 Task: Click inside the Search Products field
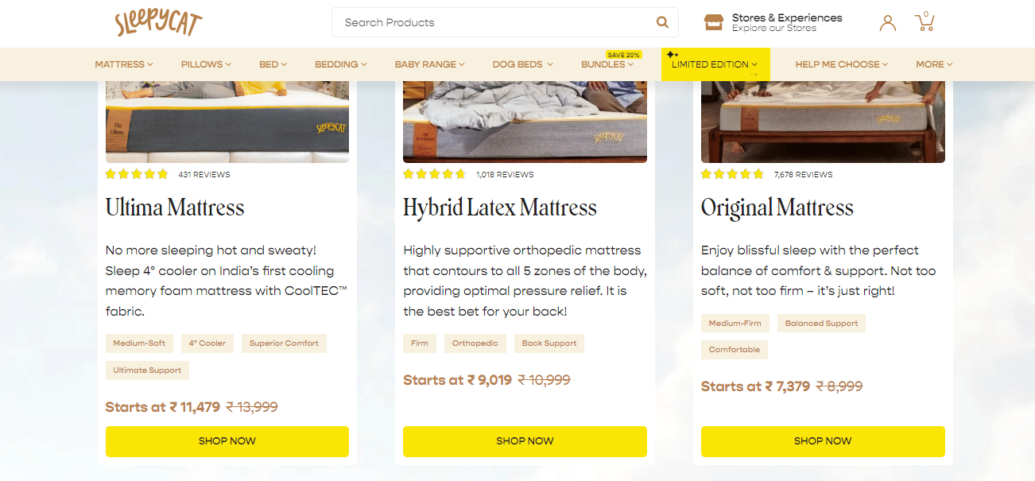point(493,22)
